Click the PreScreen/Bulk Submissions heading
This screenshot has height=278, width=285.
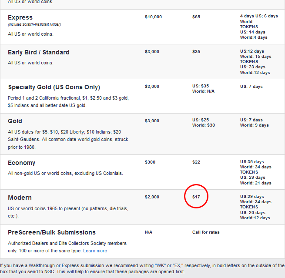[51, 232]
